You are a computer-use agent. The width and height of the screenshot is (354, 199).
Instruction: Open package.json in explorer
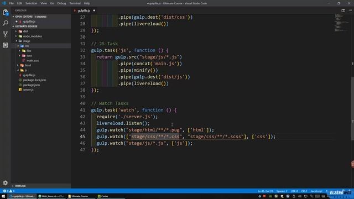[32, 85]
